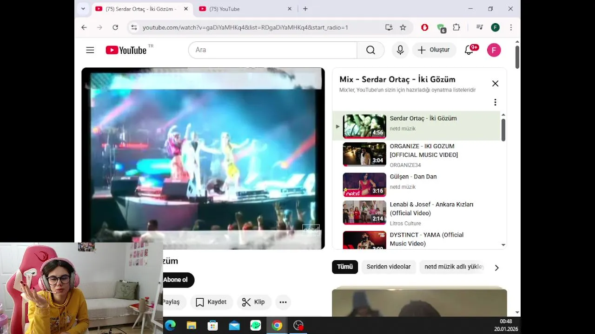
Task: Open the YouTube hamburger guide menu
Action: click(90, 50)
